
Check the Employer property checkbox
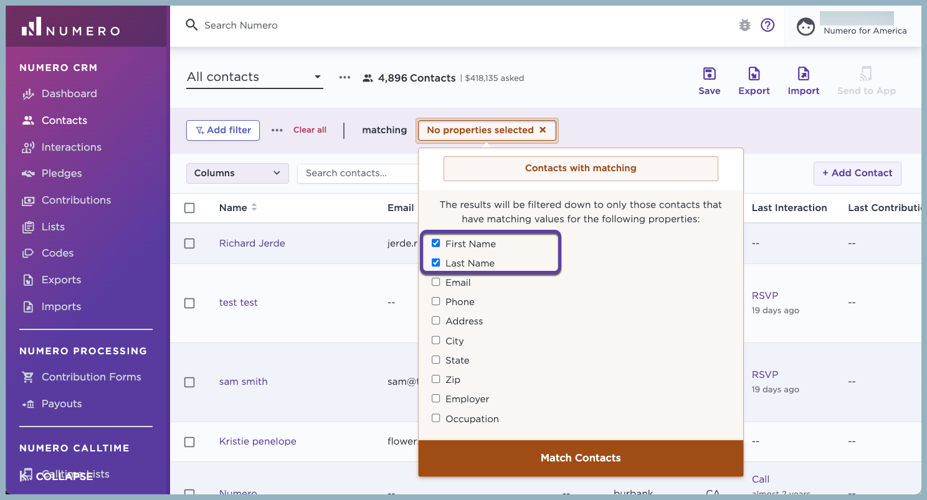pos(436,399)
